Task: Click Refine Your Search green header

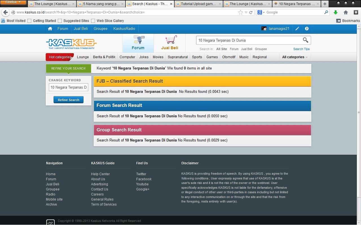Action: click(69, 68)
